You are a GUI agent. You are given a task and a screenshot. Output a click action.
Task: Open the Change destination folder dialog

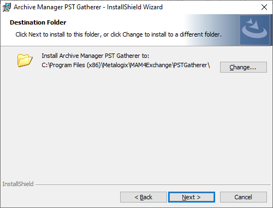tap(244, 67)
